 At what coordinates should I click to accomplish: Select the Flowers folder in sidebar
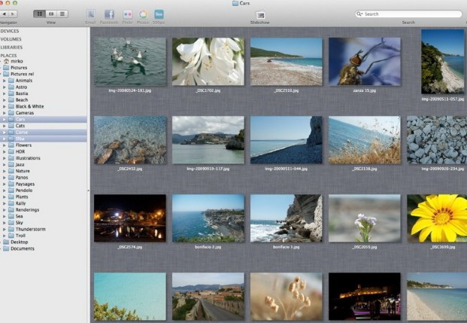click(x=24, y=145)
